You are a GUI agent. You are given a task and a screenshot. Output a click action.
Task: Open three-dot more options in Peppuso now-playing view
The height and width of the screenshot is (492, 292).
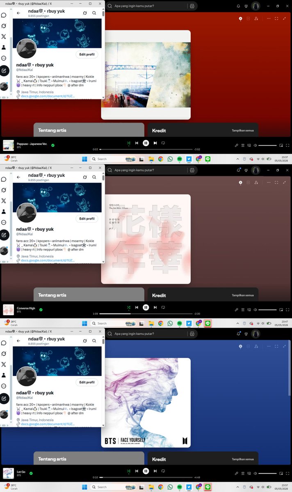click(269, 18)
